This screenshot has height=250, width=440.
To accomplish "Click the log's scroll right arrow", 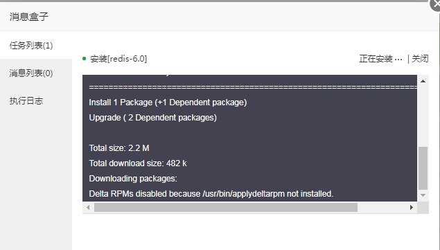I will click(412, 207).
